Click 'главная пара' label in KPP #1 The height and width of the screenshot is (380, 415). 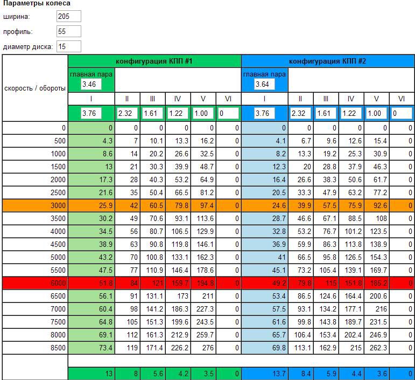[91, 74]
